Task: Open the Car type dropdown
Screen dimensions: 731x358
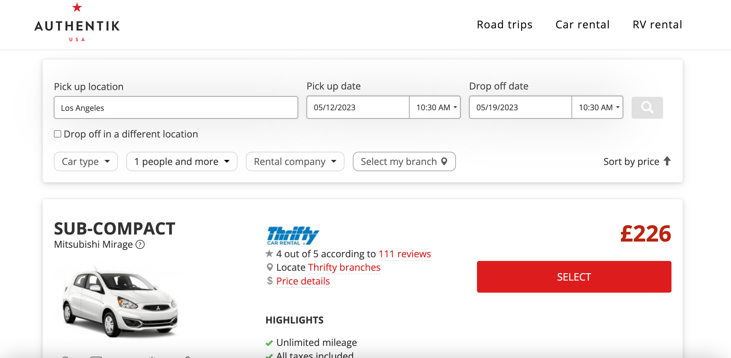Action: click(x=85, y=161)
